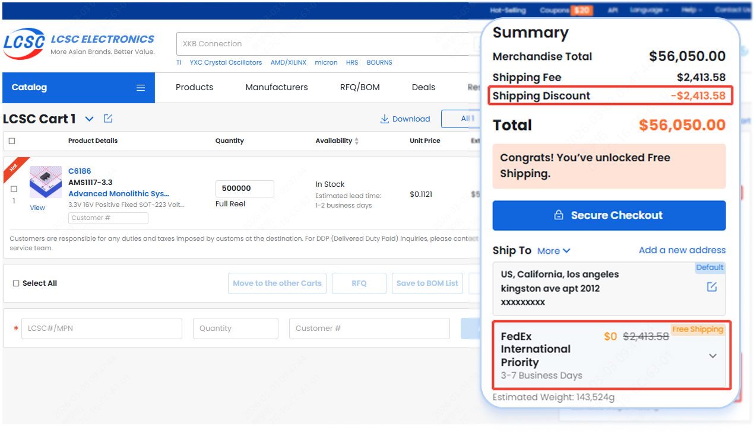
Task: Toggle the header select-all checkbox
Action: (12, 141)
